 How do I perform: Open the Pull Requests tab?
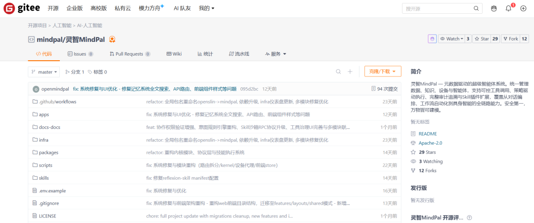[x=130, y=54]
